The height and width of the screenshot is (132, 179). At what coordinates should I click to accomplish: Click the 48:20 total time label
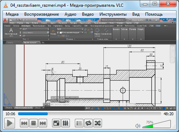(168, 114)
